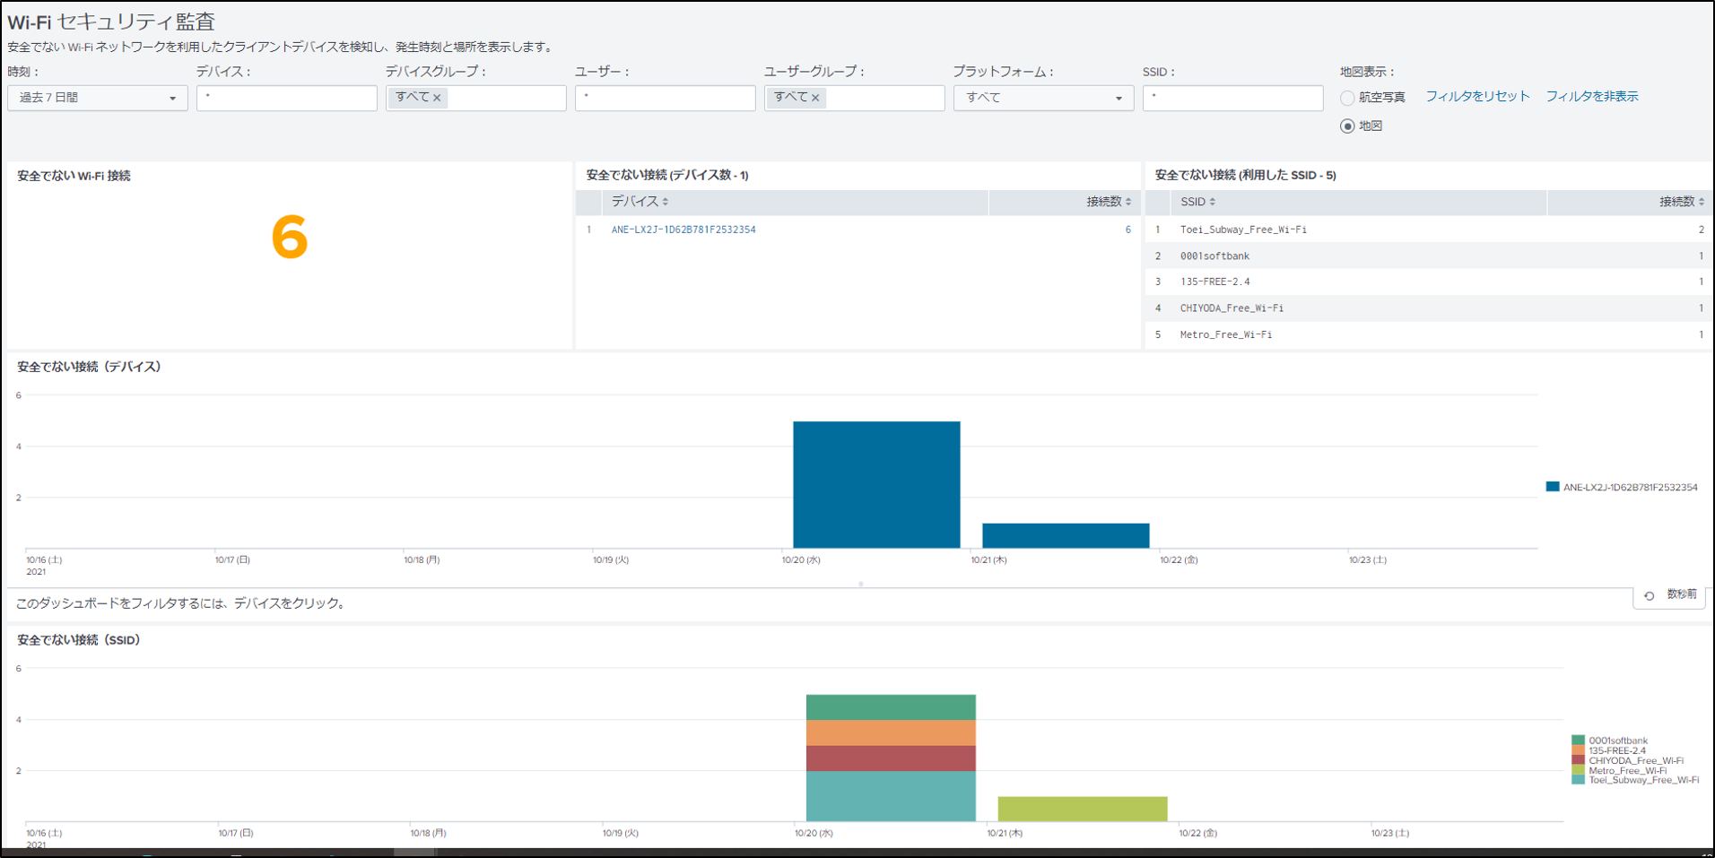Viewport: 1715px width, 858px height.
Task: Click the Toei_Subway_Free_Wi-Fi legend swatch
Action: pyautogui.click(x=1578, y=780)
